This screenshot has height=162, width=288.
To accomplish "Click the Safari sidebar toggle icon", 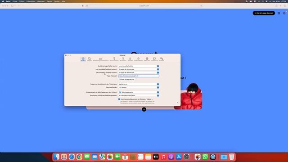I will (x=12, y=6).
